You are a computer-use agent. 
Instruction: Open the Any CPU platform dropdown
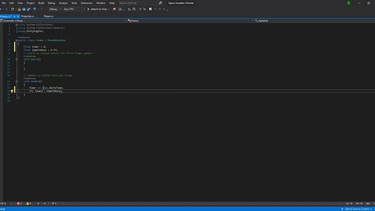coord(74,9)
